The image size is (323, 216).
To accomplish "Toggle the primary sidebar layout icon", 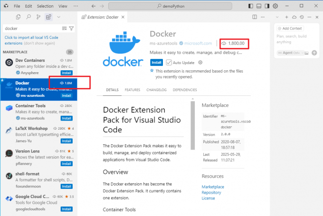I will (x=250, y=6).
